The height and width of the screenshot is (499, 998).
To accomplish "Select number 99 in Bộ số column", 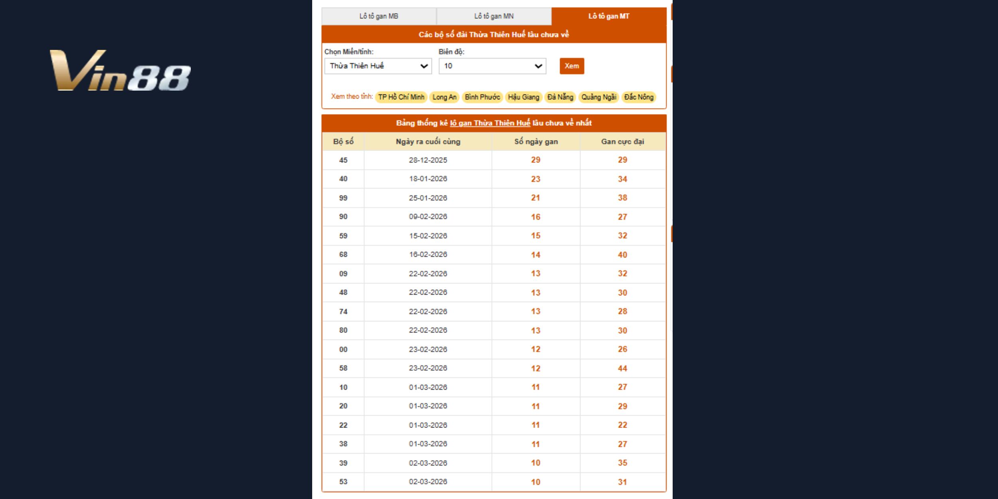I will click(x=343, y=198).
